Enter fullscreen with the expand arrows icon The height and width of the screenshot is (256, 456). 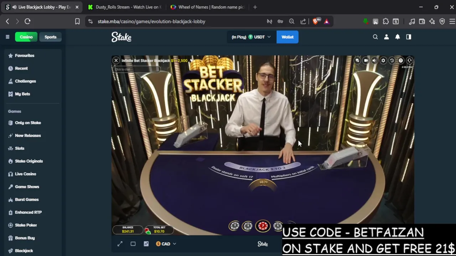120,244
